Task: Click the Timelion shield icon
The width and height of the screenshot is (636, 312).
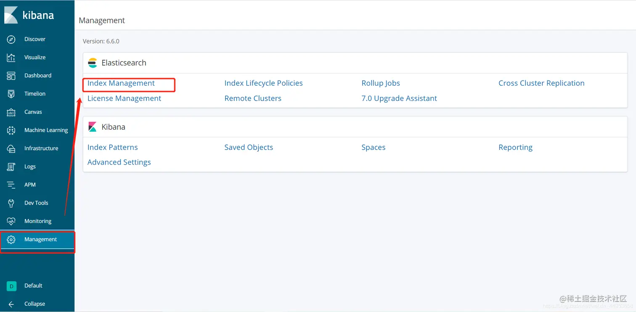Action: [x=11, y=94]
